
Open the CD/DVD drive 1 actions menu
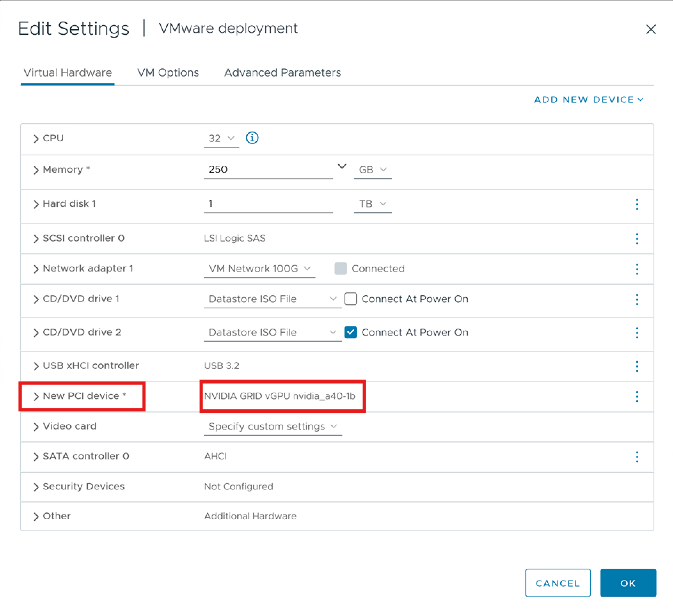(637, 299)
